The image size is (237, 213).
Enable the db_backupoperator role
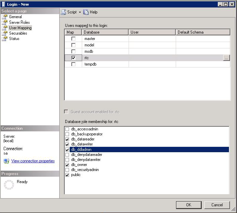(67, 134)
